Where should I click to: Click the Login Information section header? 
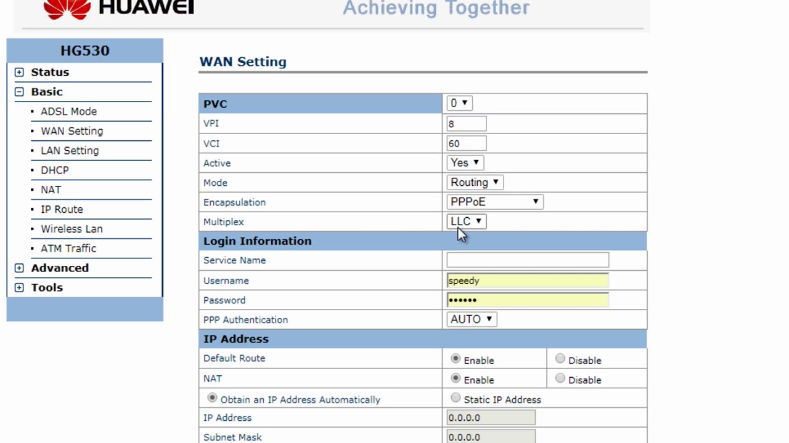(257, 241)
